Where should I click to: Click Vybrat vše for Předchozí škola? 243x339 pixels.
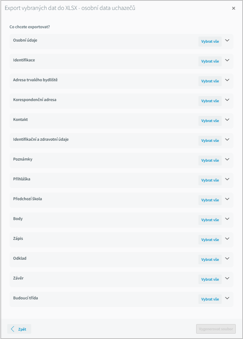[x=210, y=200]
